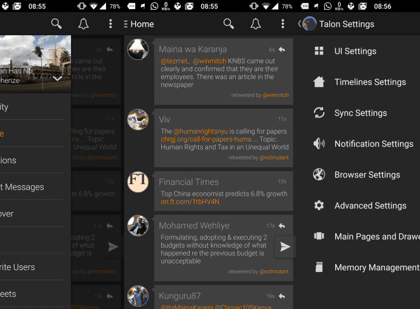Tap send arrow on Mohamed Wehliye tweet
The width and height of the screenshot is (420, 309).
pos(285,247)
